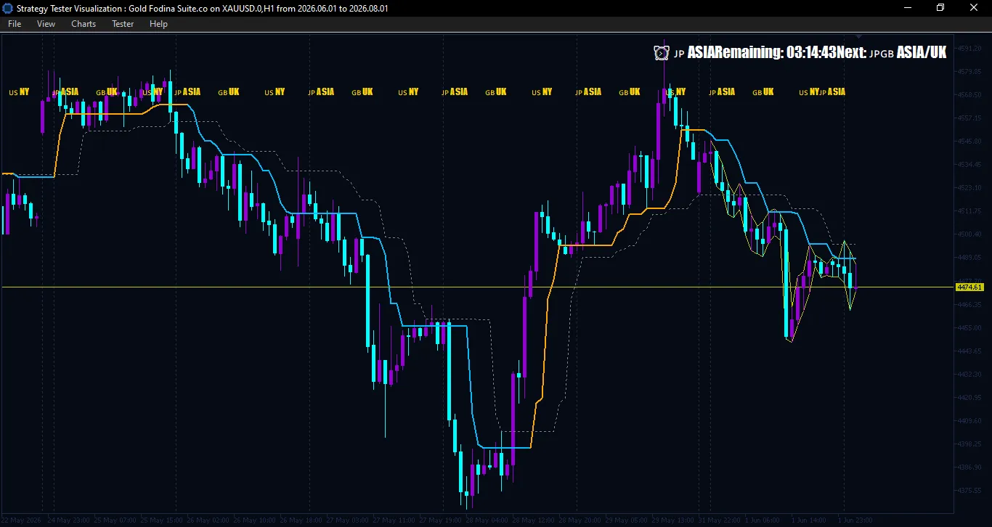Click the 28 May 04:00 time axis label
Image resolution: width=992 pixels, height=527 pixels.
(x=487, y=520)
